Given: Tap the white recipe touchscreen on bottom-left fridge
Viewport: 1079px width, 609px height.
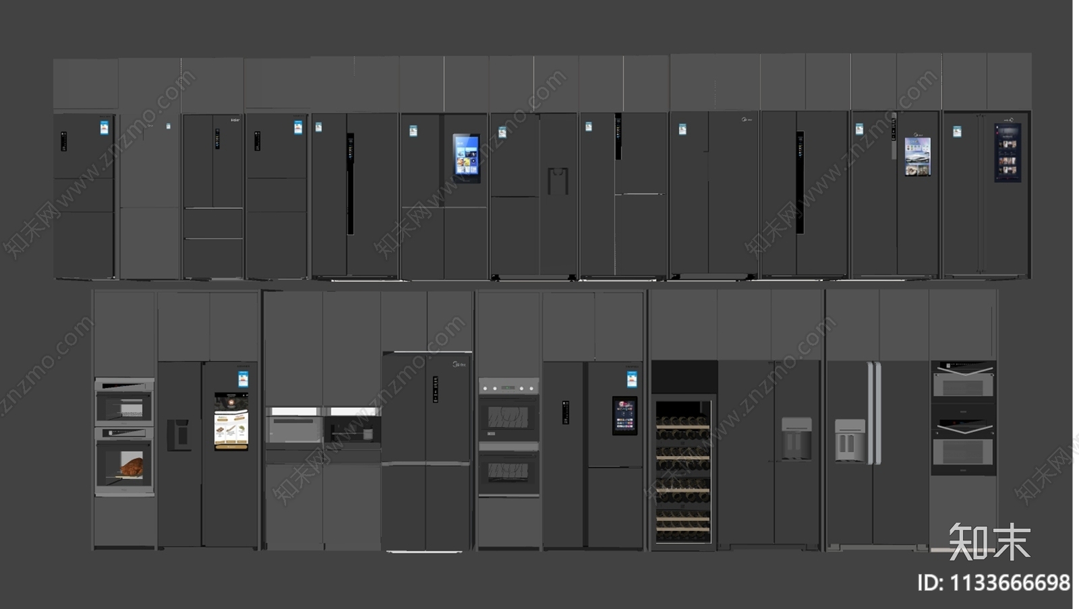Looking at the screenshot, I should [231, 422].
